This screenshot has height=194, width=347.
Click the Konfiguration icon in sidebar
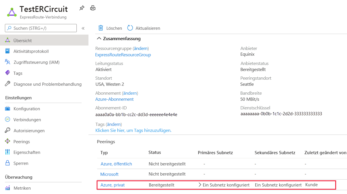(x=8, y=109)
